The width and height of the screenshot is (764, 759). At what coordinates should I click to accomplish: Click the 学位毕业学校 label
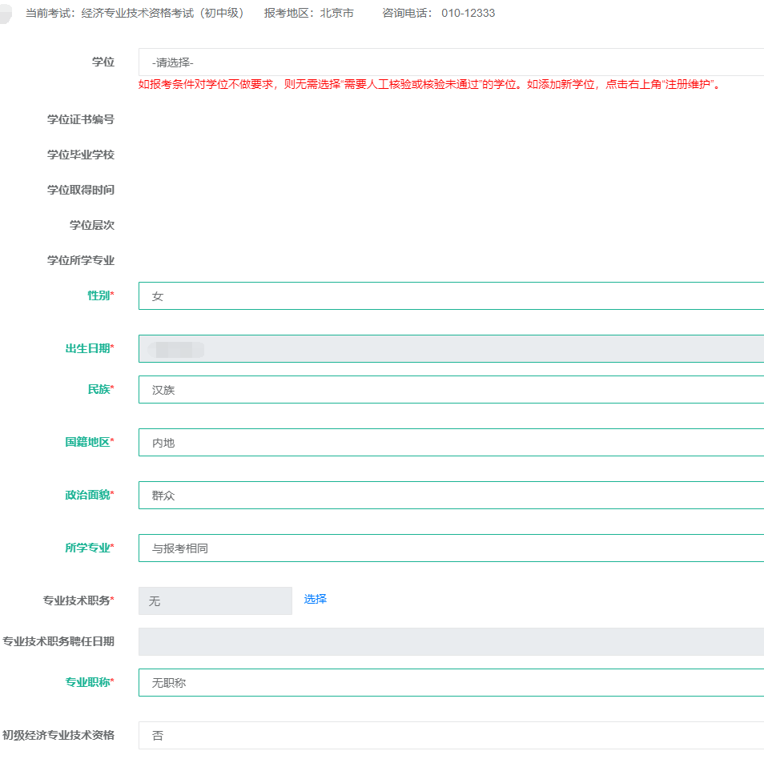click(x=80, y=155)
